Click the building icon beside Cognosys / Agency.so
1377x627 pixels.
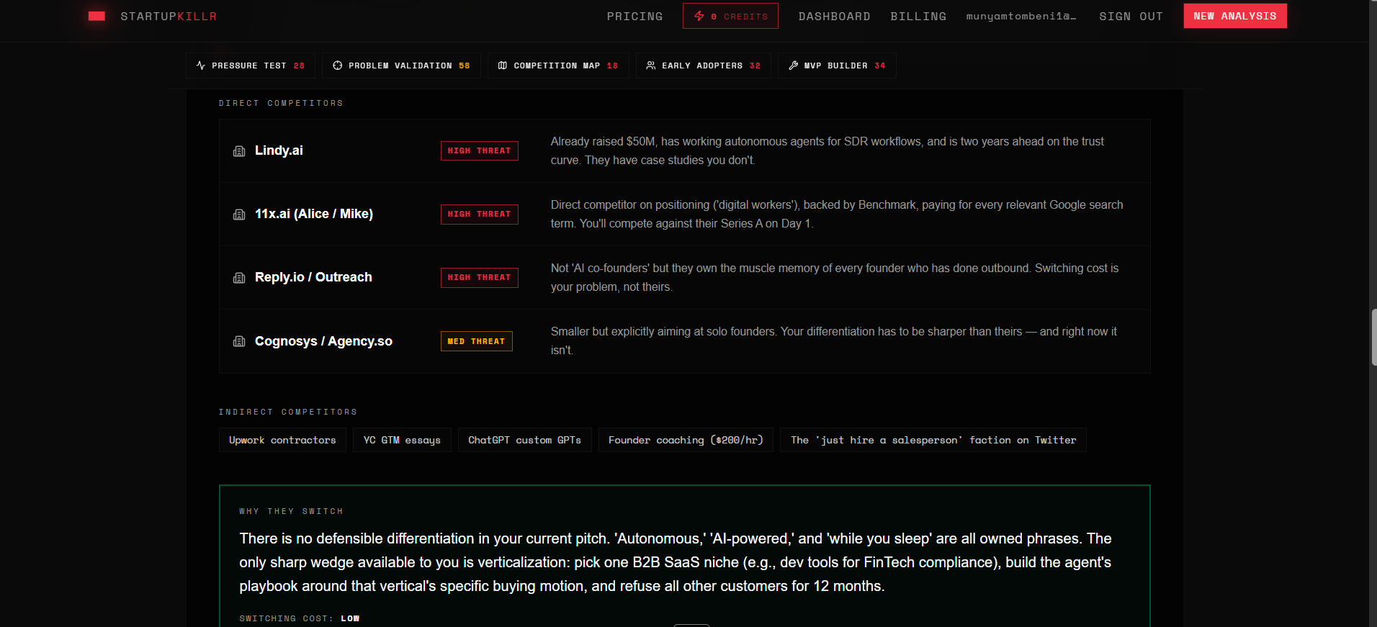pyautogui.click(x=239, y=341)
